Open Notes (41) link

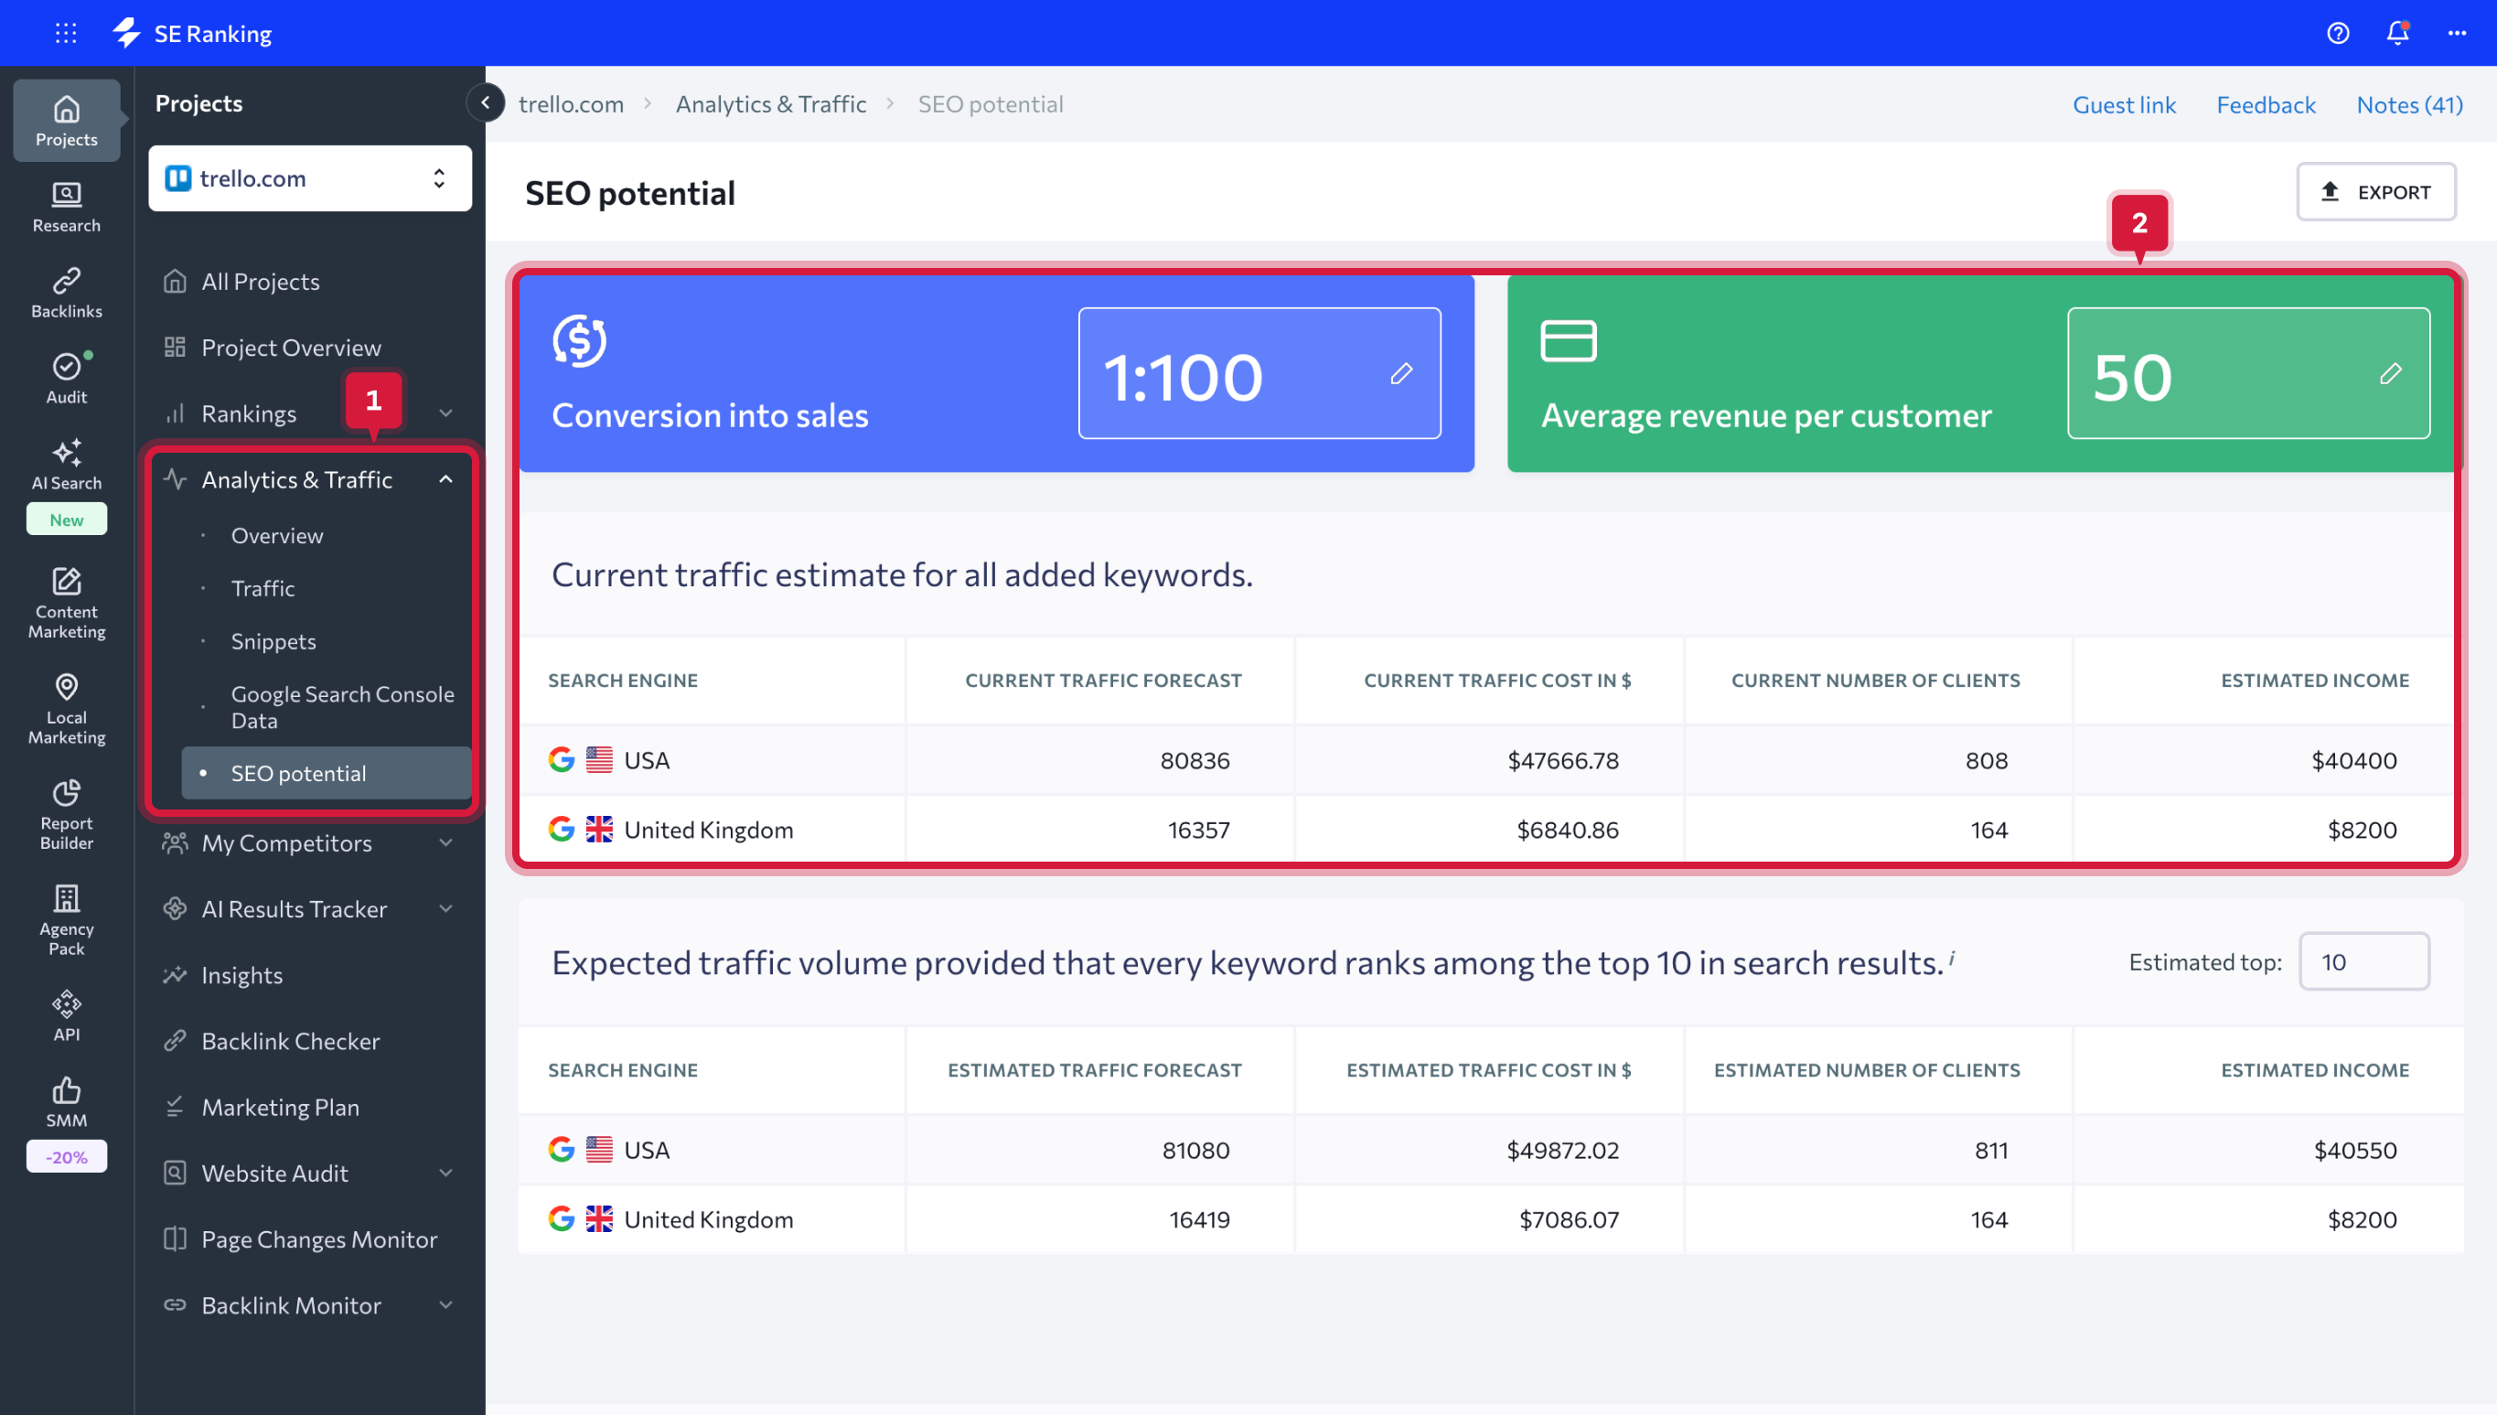2408,104
